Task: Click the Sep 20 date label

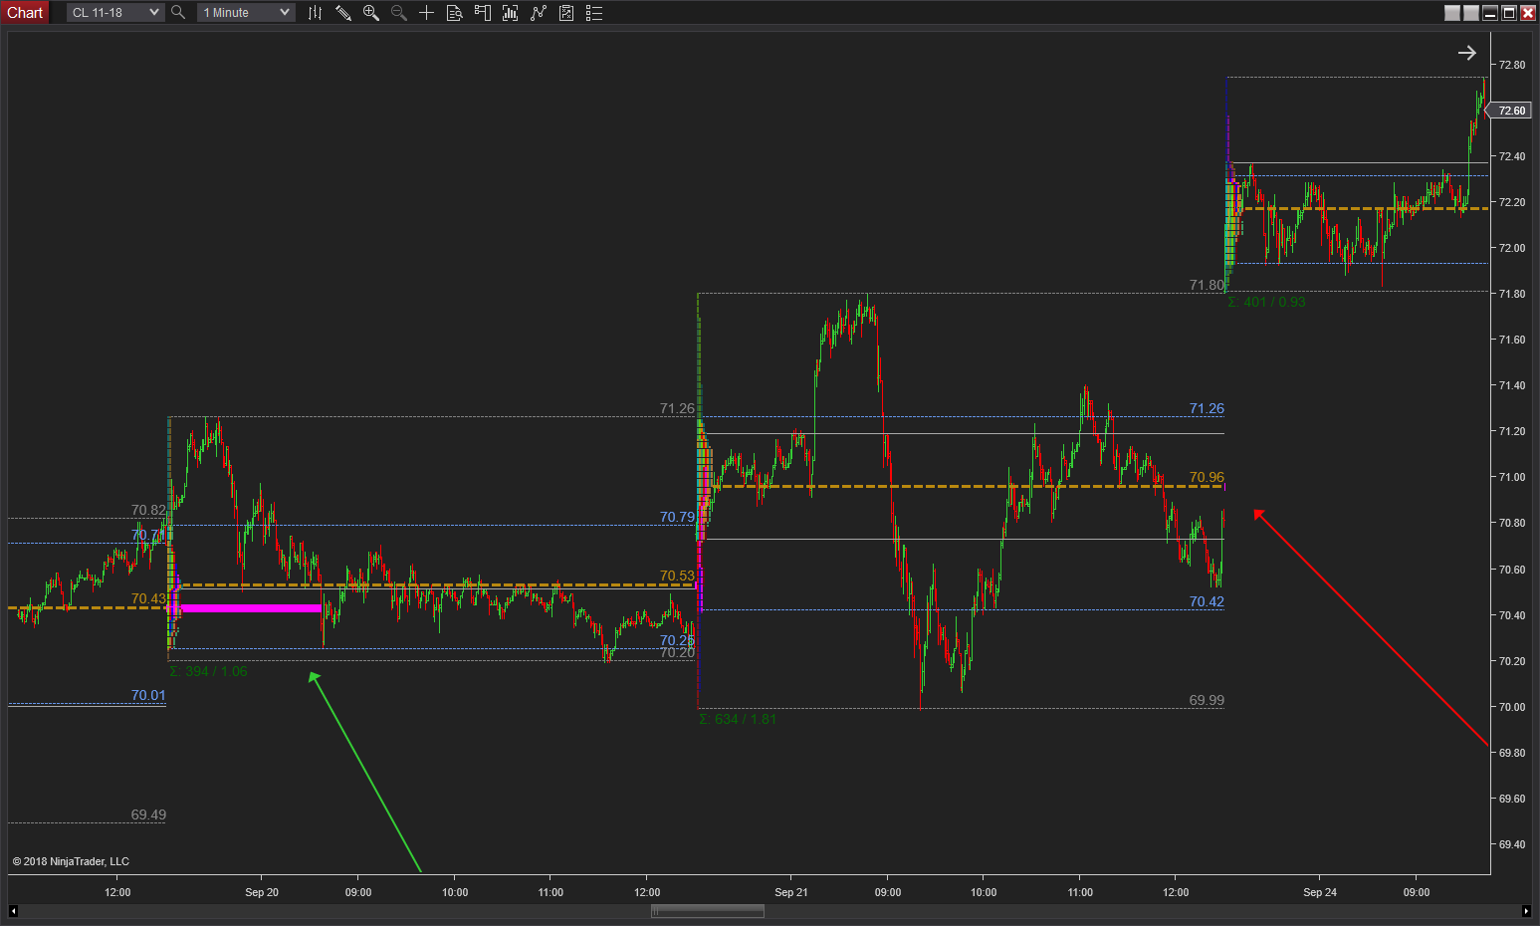Action: (262, 892)
